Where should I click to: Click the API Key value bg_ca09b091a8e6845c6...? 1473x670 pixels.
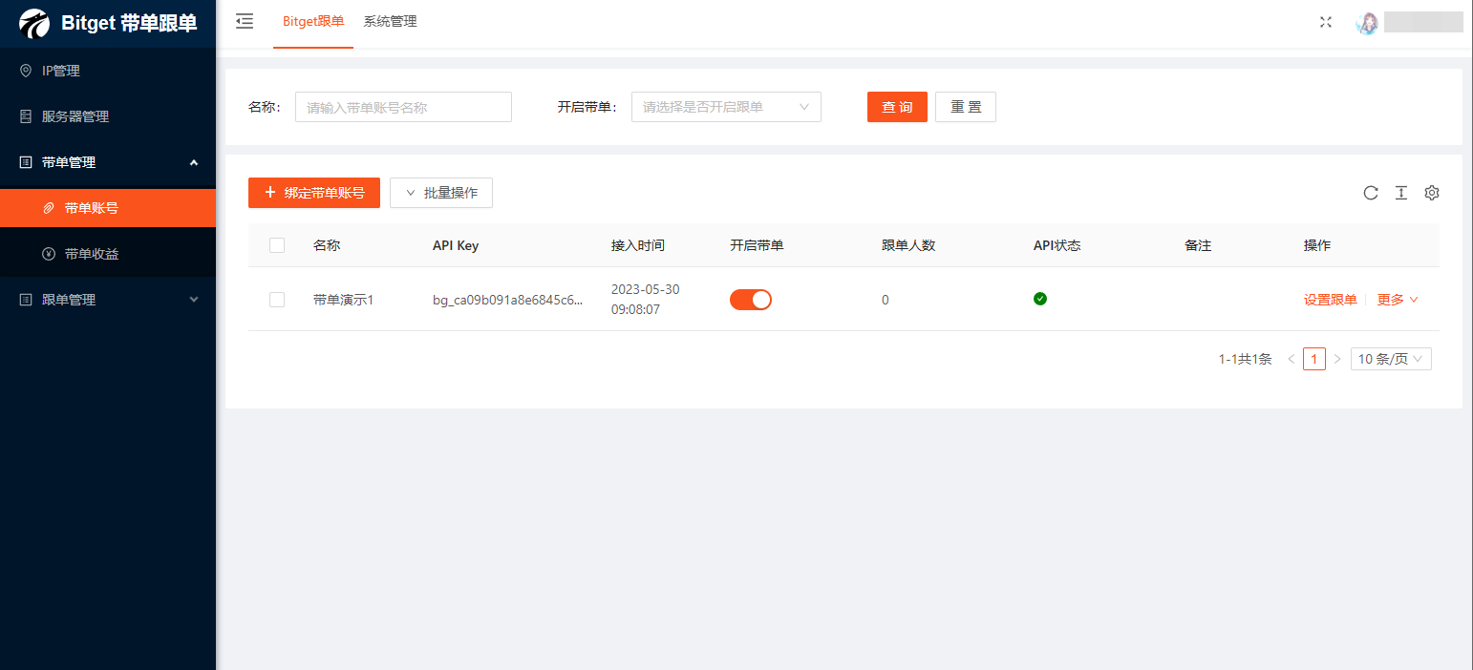click(x=507, y=300)
